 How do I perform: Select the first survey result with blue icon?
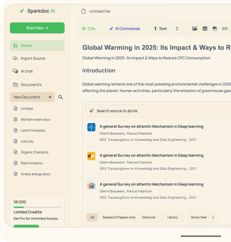(158, 133)
